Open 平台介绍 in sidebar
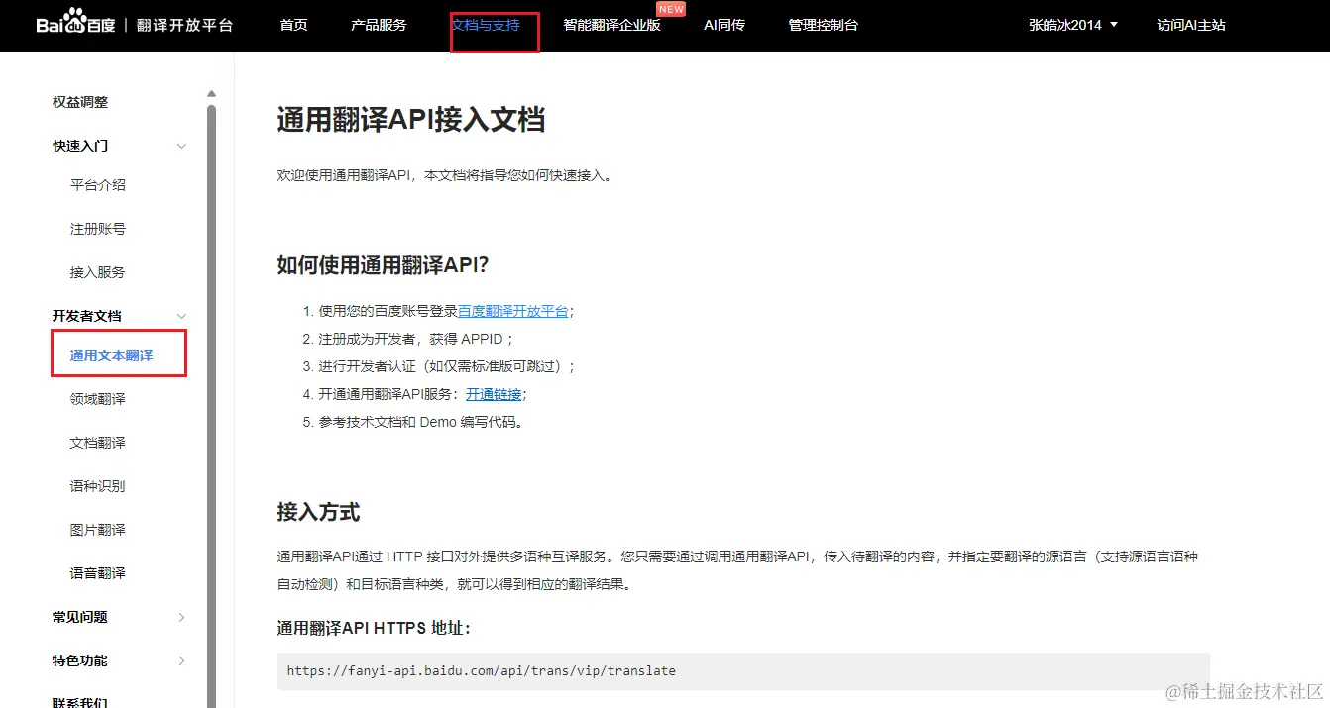 point(98,185)
